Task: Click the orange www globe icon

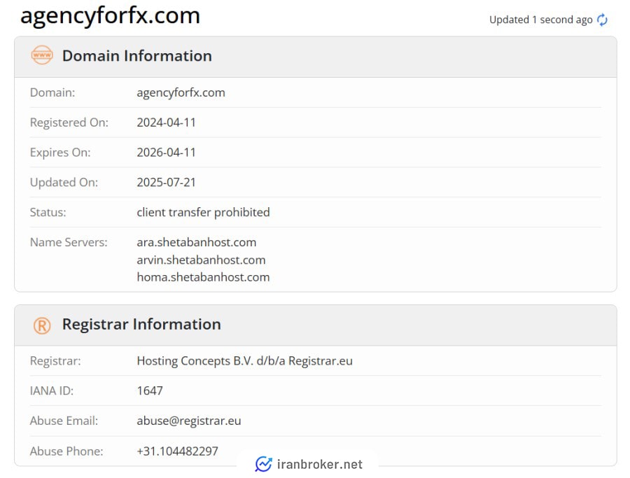Action: (42, 55)
